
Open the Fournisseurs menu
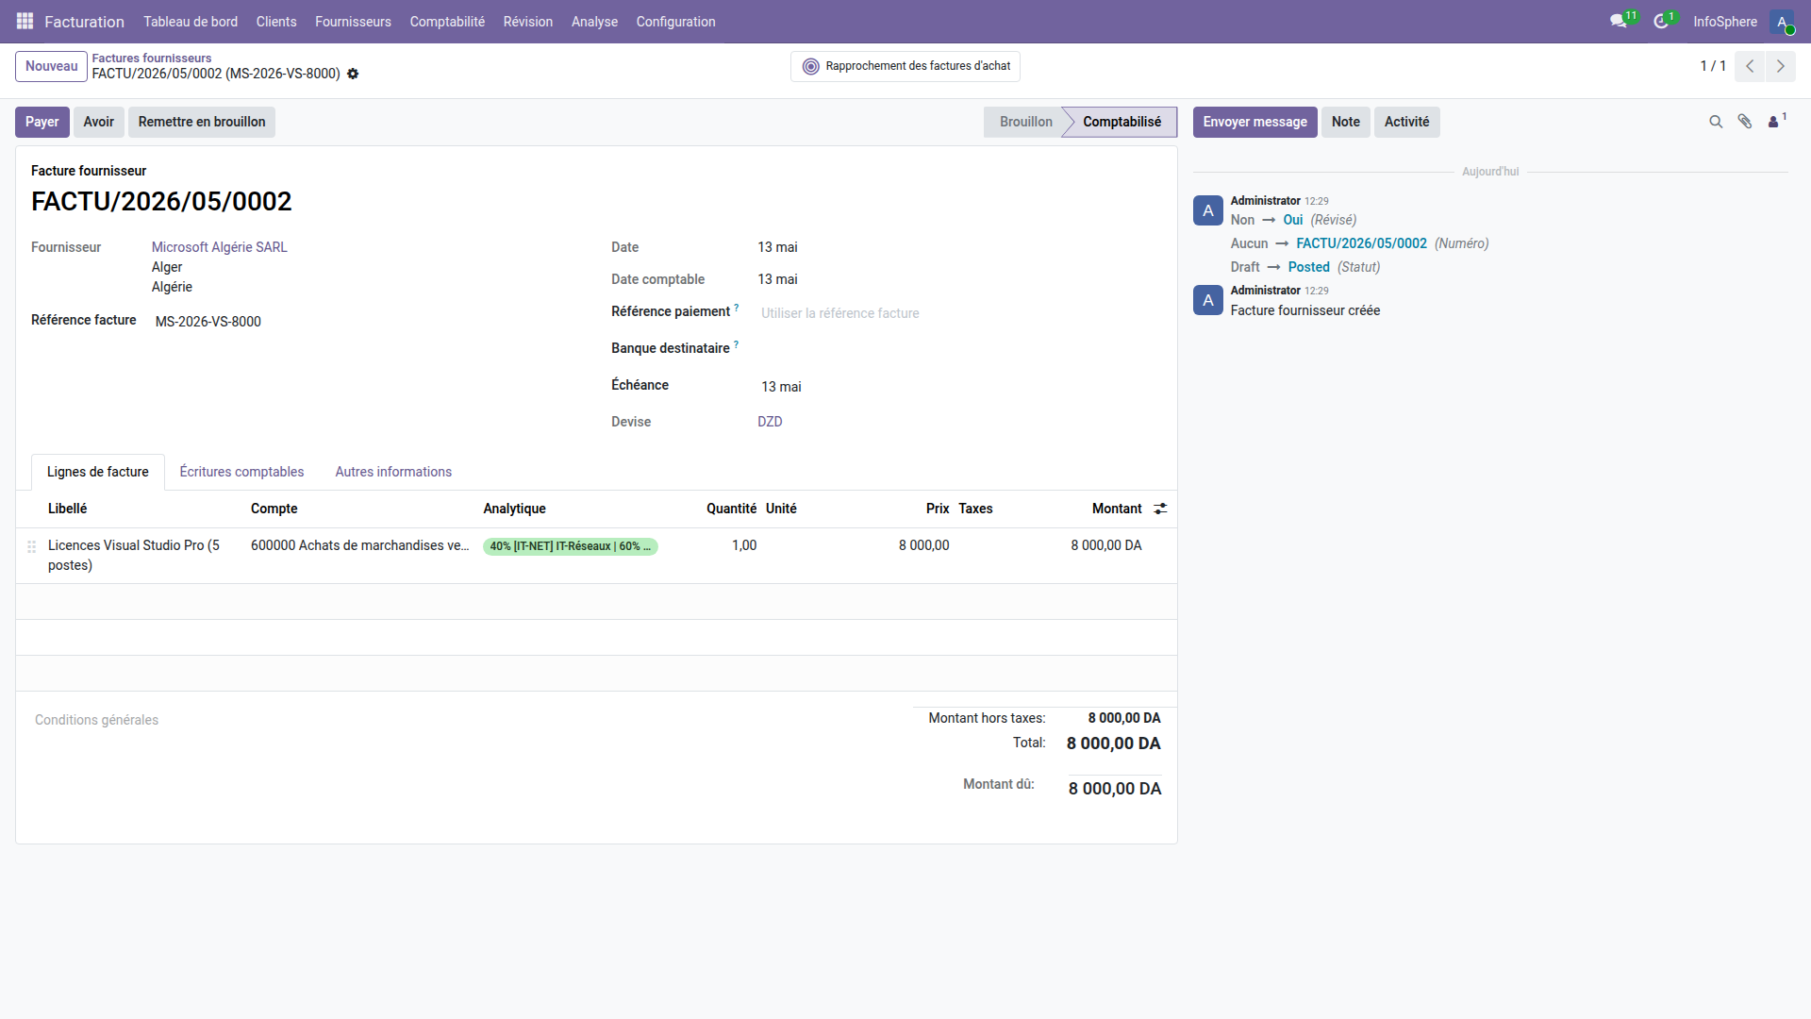point(353,22)
